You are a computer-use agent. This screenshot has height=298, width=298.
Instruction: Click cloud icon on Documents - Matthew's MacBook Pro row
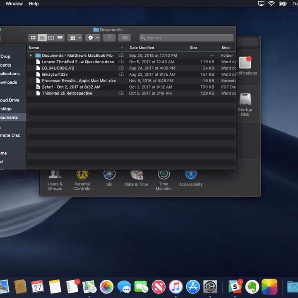point(121,55)
